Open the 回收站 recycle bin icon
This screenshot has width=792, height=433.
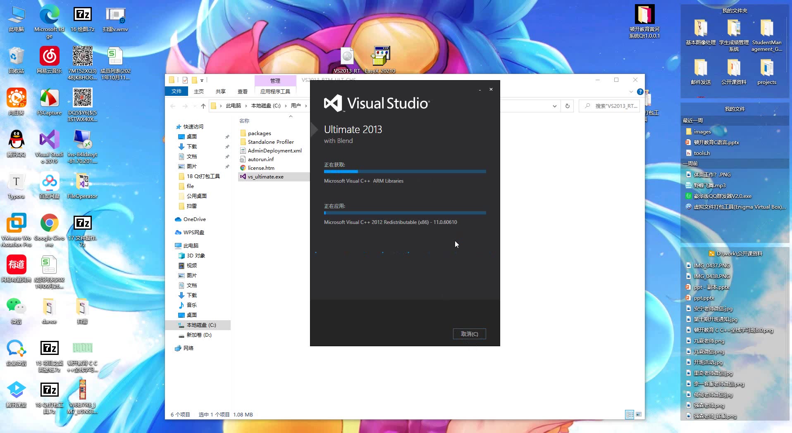(16, 60)
